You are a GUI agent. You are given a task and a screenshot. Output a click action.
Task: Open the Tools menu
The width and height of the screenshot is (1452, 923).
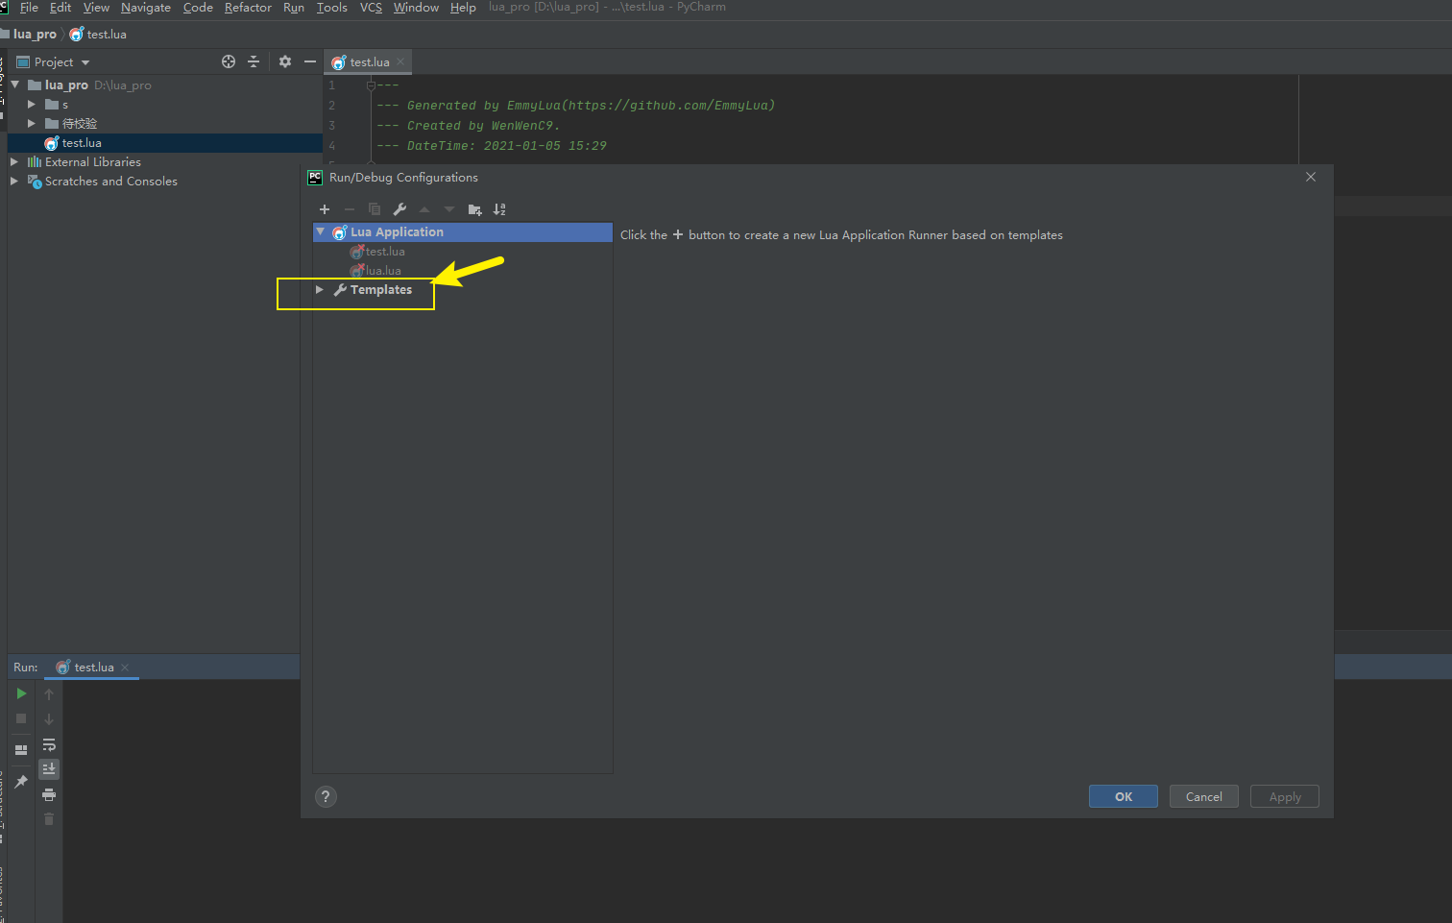coord(332,8)
